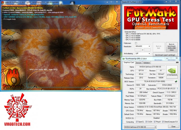Open the GPU selector dropdown at GPU-Z bottom

(x=140, y=127)
